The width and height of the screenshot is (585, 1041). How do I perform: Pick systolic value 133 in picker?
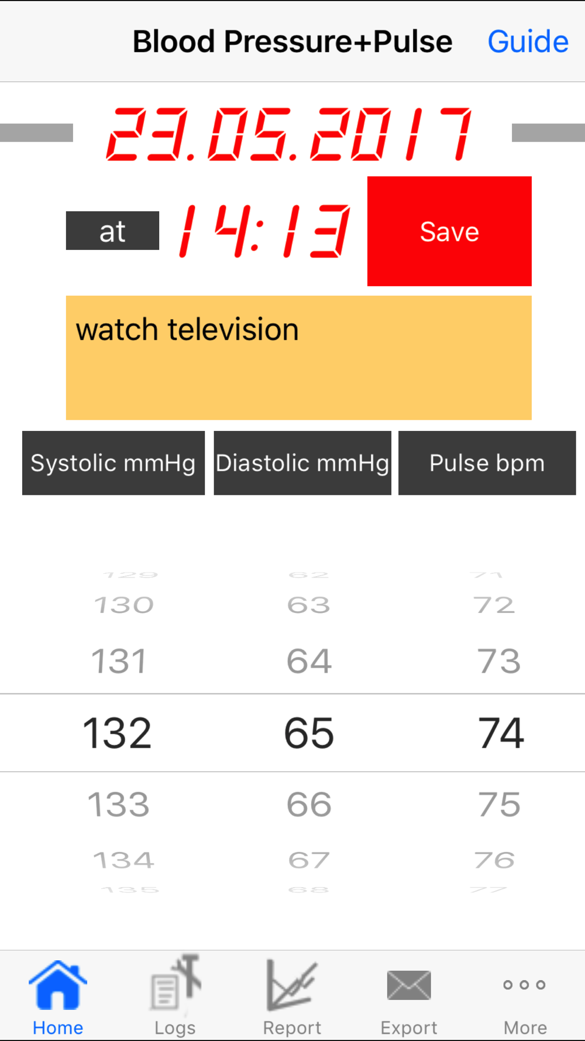coord(119,804)
